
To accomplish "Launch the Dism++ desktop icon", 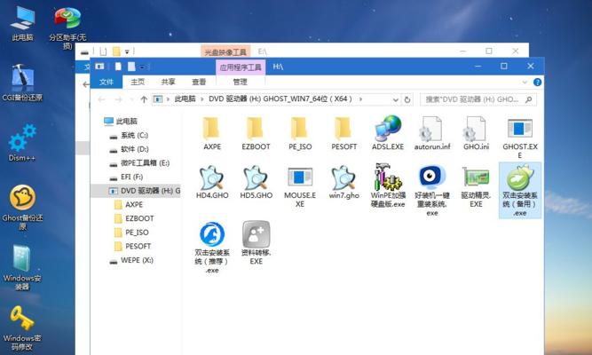I will [x=22, y=143].
